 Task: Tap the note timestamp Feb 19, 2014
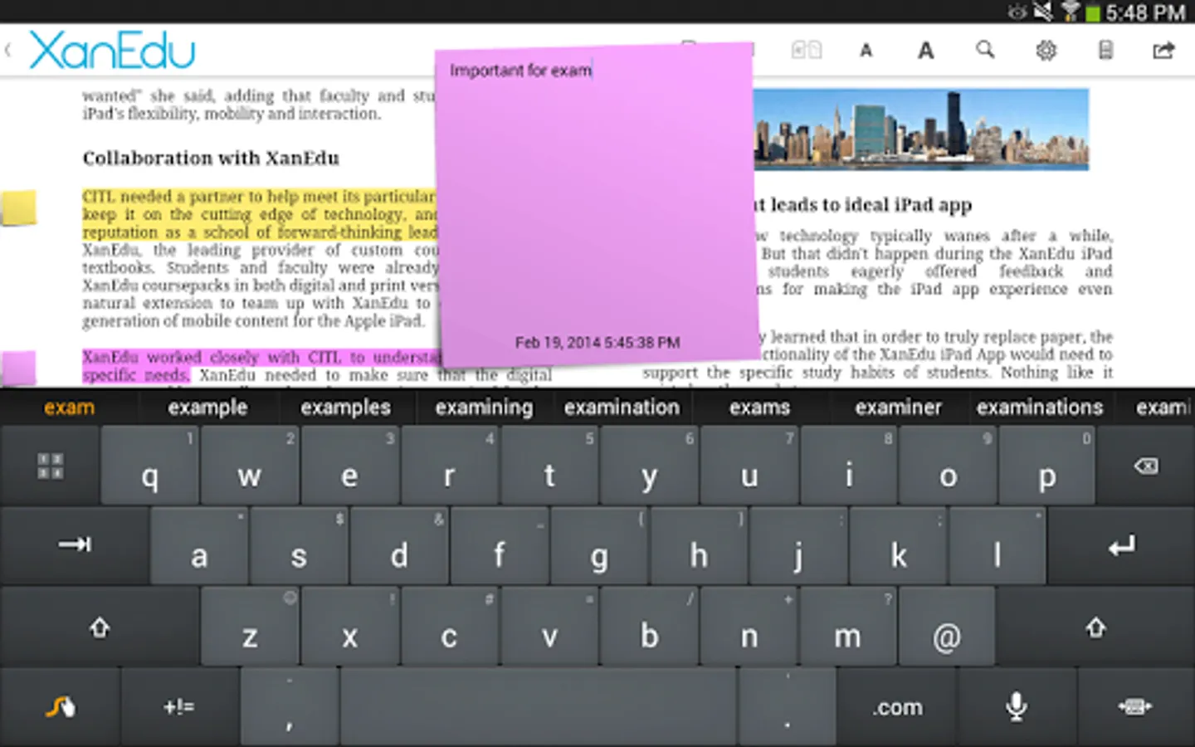597,342
